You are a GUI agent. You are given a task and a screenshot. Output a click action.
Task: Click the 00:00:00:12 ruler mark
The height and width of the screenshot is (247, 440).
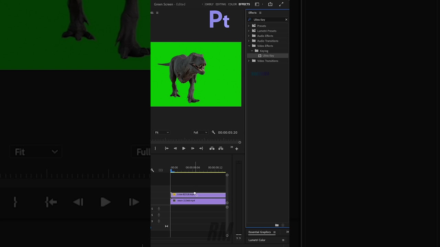point(215,167)
